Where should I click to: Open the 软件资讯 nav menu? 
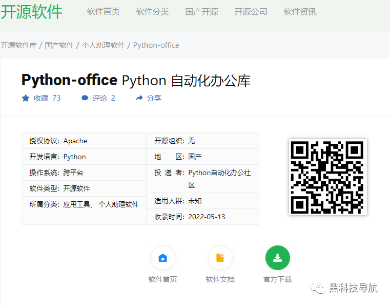[x=300, y=11]
